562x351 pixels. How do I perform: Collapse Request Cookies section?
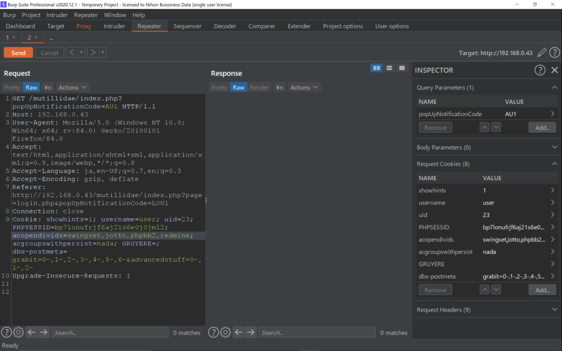555,164
